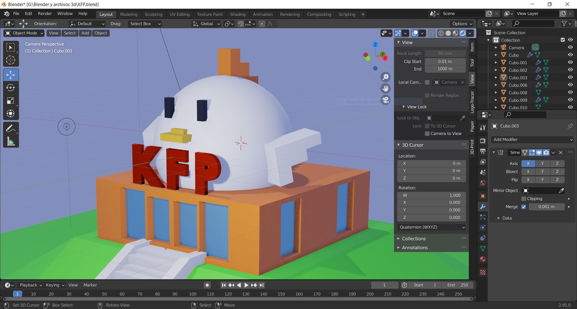Image resolution: width=577 pixels, height=309 pixels.
Task: Switch to the Sculpting workspace tab
Action: pos(153,14)
